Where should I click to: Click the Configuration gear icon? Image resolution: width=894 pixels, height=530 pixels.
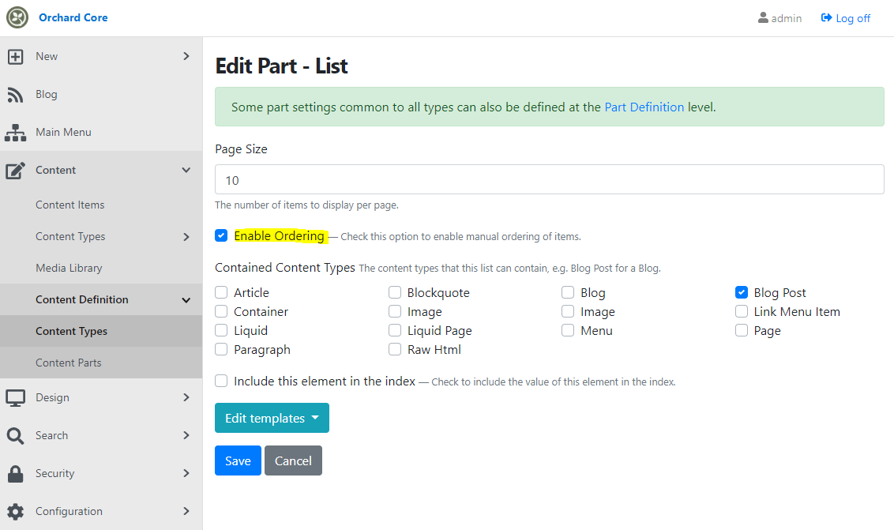15,512
